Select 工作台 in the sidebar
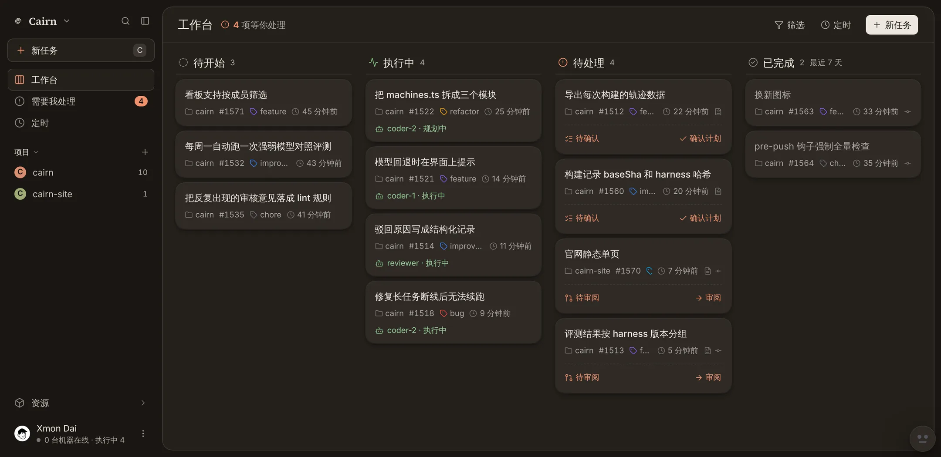The width and height of the screenshot is (941, 457). [81, 80]
